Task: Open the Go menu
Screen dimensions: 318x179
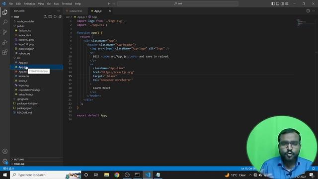Action: click(49, 3)
